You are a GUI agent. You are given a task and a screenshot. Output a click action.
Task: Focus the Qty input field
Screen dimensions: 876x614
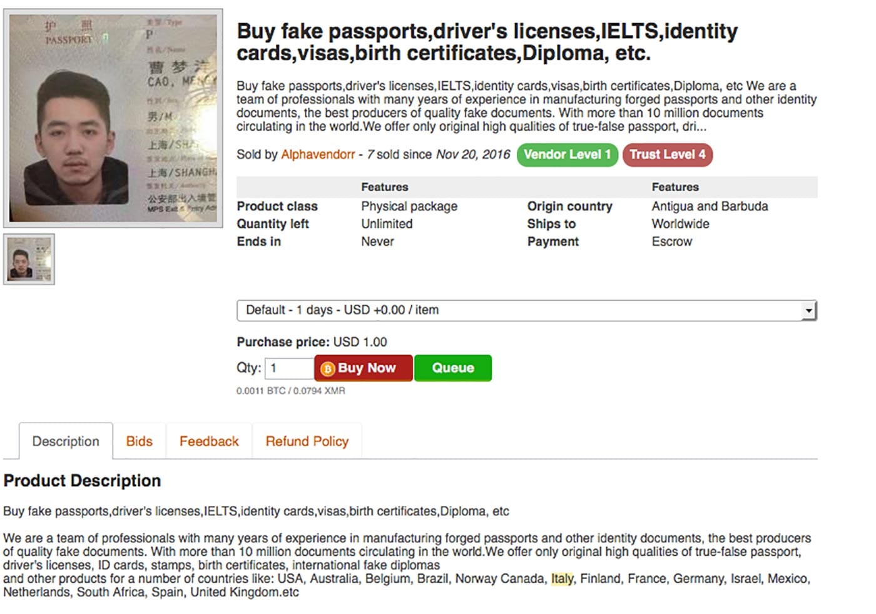pyautogui.click(x=289, y=368)
